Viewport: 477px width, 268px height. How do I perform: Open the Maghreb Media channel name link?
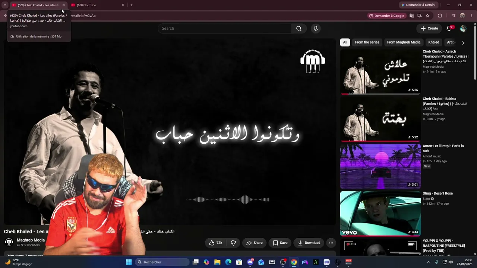pos(31,240)
